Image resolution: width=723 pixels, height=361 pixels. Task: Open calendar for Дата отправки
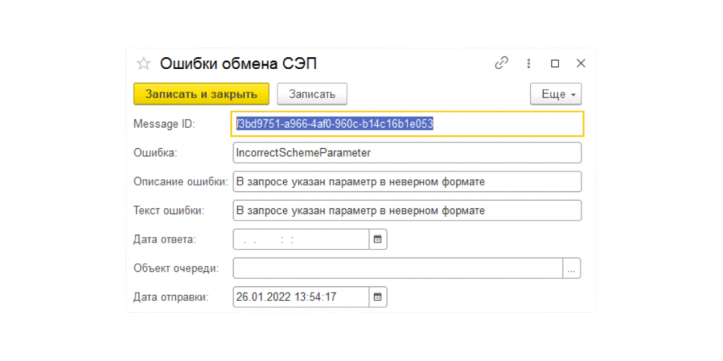coord(378,297)
